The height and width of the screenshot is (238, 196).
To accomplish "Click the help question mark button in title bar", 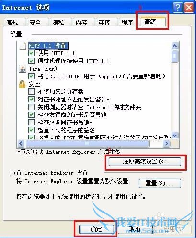I will (178, 7).
